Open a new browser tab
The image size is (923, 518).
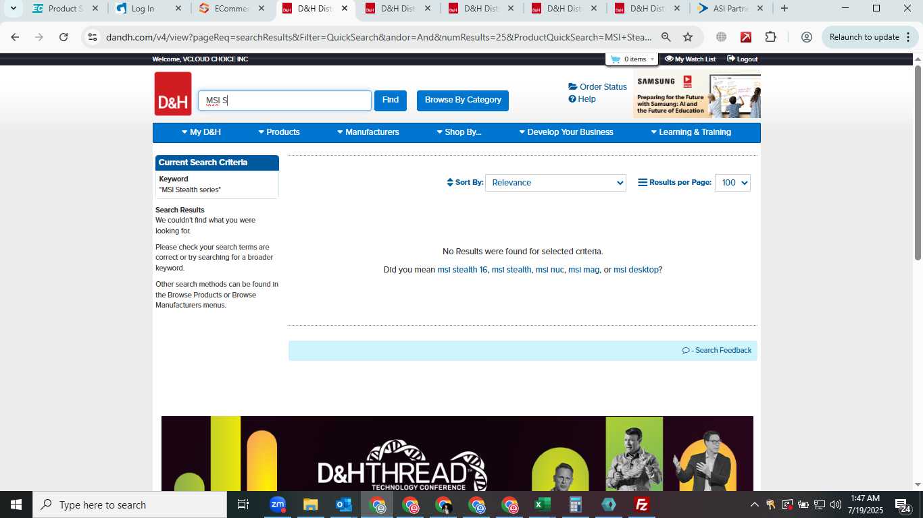(x=784, y=9)
